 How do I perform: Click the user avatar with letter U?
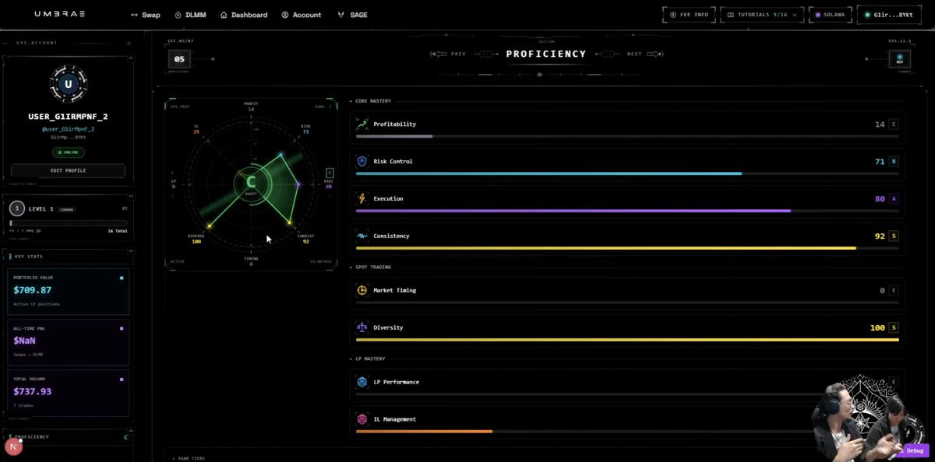(68, 83)
